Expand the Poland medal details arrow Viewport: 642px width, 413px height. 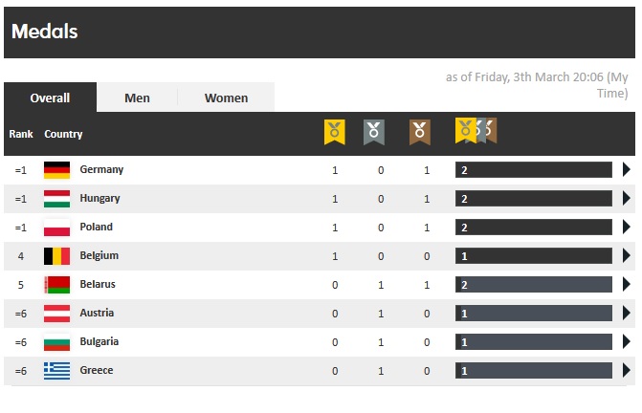pyautogui.click(x=627, y=228)
